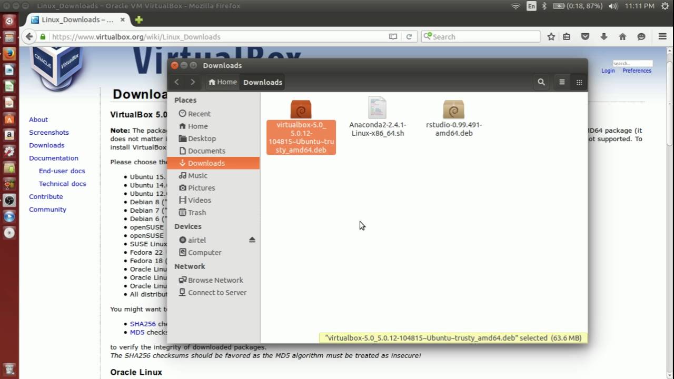This screenshot has height=379, width=674.
Task: Open Ubuntu Software Center launcher icon
Action: (x=9, y=119)
